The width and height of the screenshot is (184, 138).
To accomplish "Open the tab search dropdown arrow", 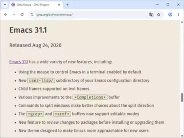I will 5,5.
